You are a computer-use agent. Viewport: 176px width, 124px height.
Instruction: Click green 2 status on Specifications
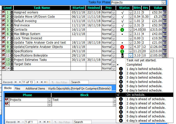pyautogui.click(x=122, y=51)
